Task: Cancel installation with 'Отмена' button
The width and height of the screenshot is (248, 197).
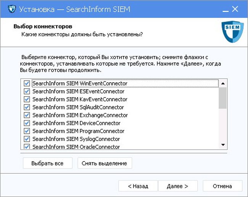Action: (x=222, y=186)
